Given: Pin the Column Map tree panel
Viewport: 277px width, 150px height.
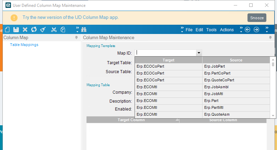Looking at the screenshot, I should coord(76,37).
